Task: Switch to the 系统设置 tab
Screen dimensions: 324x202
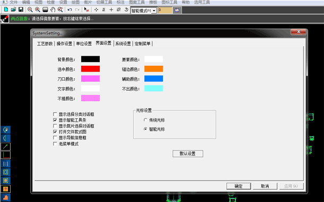Action: (123, 43)
